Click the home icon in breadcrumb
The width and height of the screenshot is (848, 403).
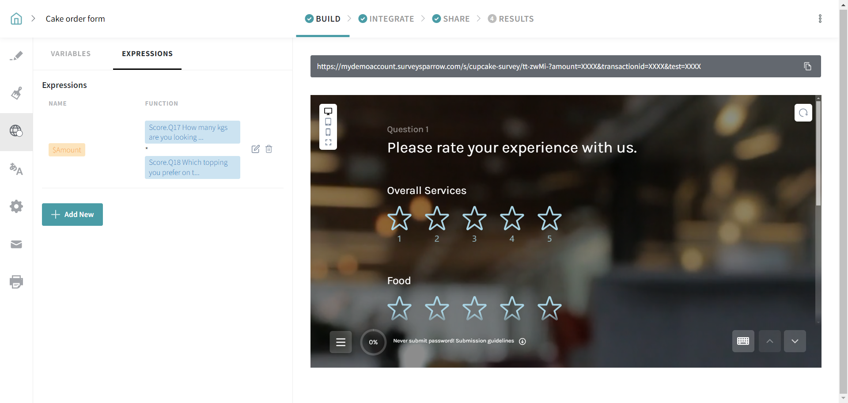(x=16, y=19)
